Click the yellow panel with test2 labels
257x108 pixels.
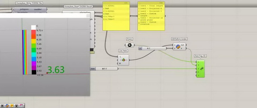[x=151, y=17]
